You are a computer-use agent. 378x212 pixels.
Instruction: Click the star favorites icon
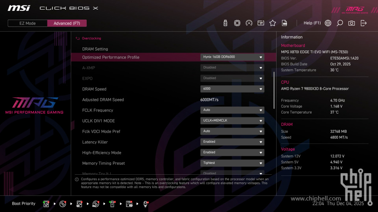click(x=273, y=23)
